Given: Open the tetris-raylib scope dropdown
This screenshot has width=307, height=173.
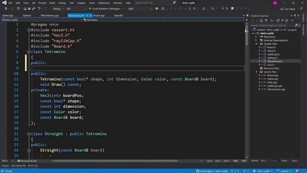Looking at the screenshot, I should point(42,20).
